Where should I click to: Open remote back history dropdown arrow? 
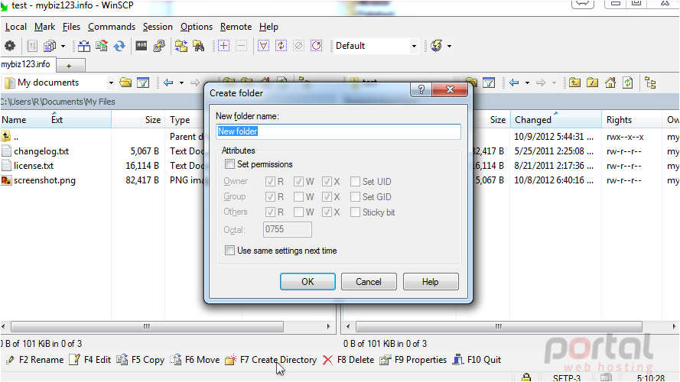click(527, 83)
